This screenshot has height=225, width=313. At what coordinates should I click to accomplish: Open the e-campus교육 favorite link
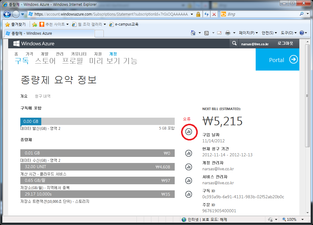(x=124, y=24)
